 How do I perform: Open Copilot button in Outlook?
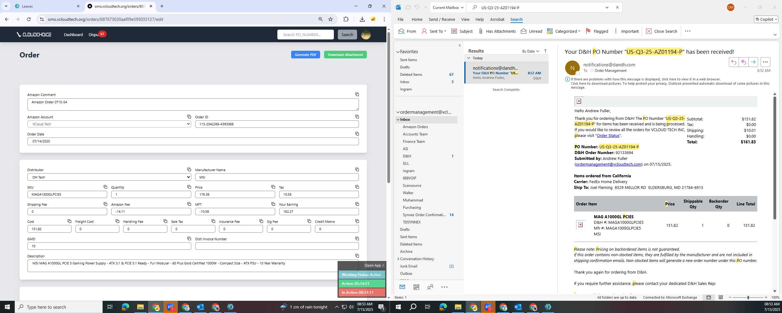point(766,19)
